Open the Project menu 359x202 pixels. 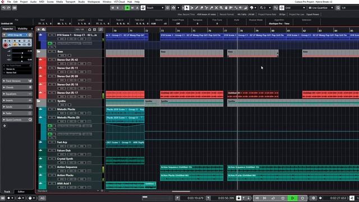24,2
